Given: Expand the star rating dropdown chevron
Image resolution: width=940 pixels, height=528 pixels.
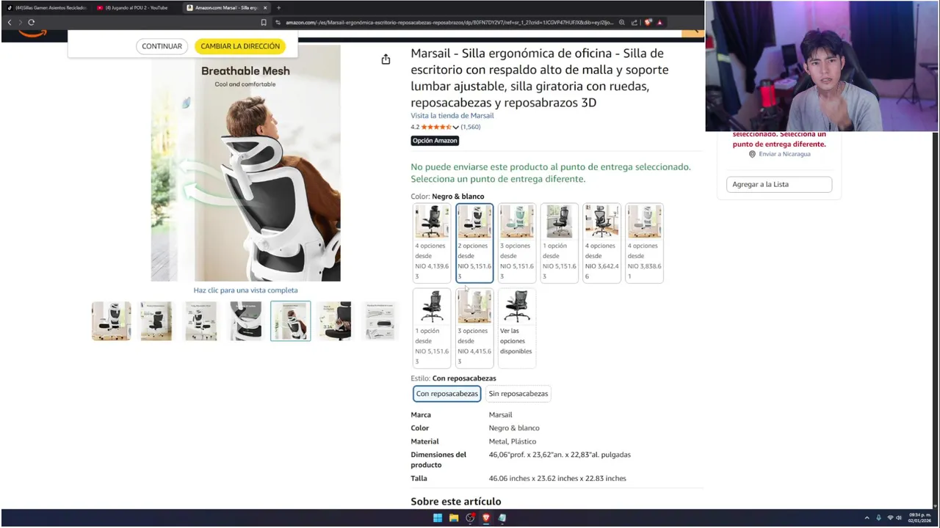Looking at the screenshot, I should pyautogui.click(x=455, y=128).
